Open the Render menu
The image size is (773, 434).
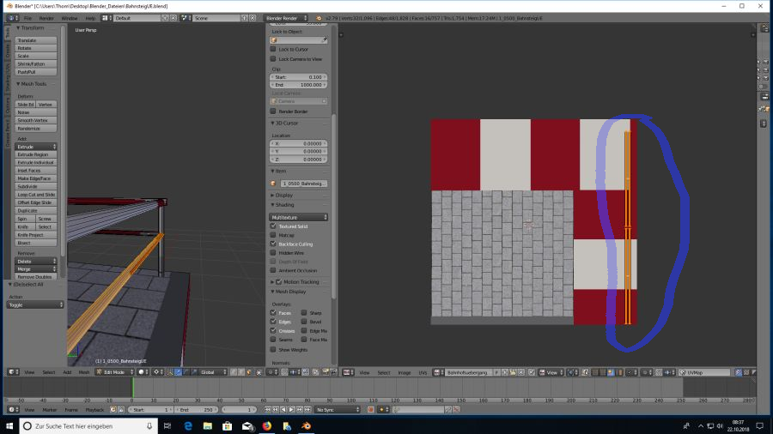[46, 17]
